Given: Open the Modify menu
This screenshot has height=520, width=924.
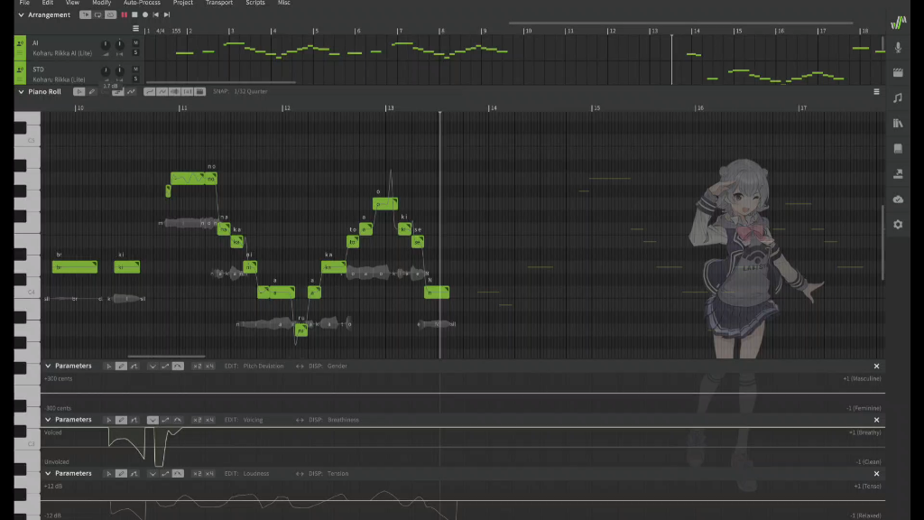Looking at the screenshot, I should coord(101,3).
